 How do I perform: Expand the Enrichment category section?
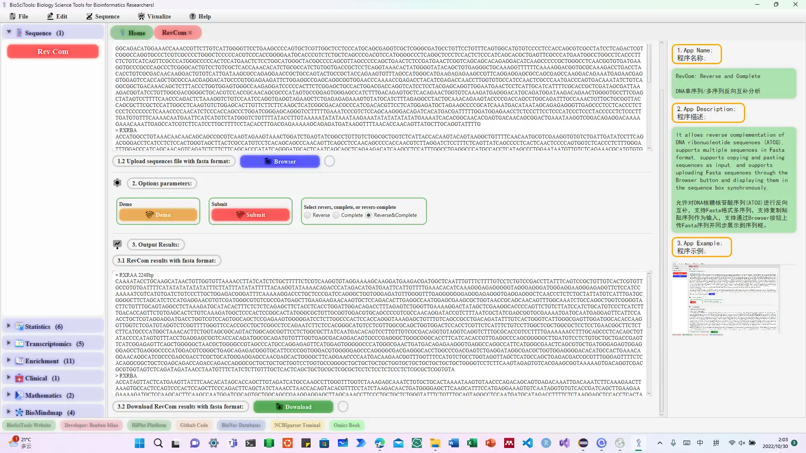pos(9,361)
